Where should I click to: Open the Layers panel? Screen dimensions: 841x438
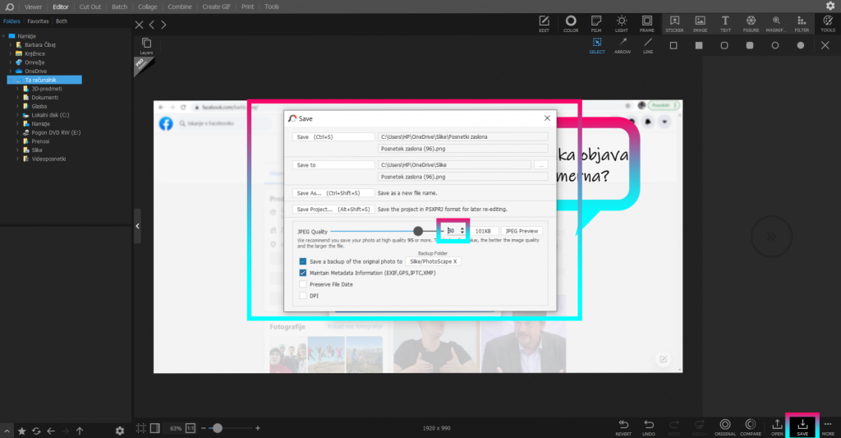(x=146, y=46)
